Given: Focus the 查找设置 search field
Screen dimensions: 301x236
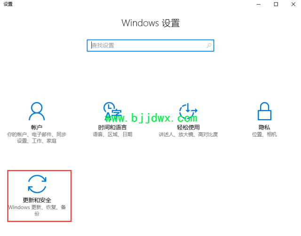Looking at the screenshot, I should 150,46.
